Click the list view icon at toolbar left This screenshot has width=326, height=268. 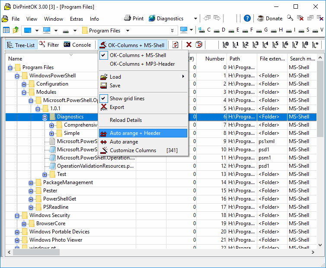point(6,30)
